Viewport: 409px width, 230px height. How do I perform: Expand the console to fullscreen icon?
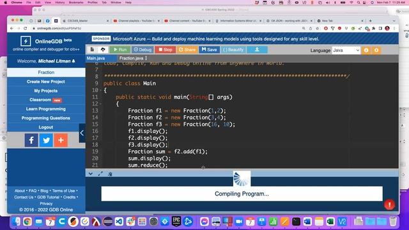(100, 174)
